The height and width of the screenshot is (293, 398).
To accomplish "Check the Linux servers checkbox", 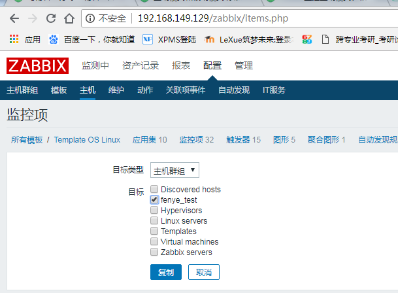I will [154, 220].
